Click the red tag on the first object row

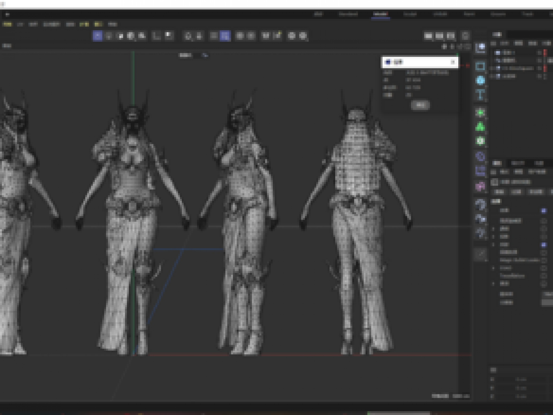point(545,53)
